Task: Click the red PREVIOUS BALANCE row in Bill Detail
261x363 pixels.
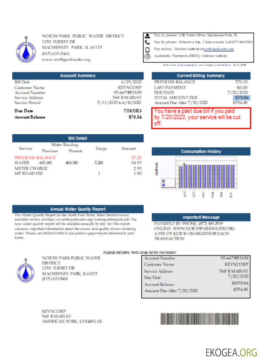Action: coord(35,158)
